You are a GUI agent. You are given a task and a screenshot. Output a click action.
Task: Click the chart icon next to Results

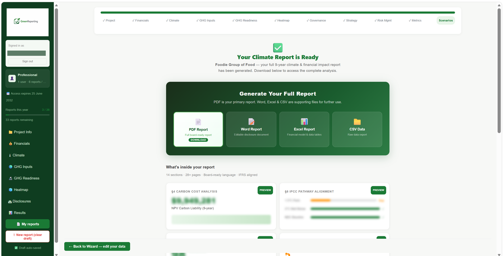(x=10, y=213)
